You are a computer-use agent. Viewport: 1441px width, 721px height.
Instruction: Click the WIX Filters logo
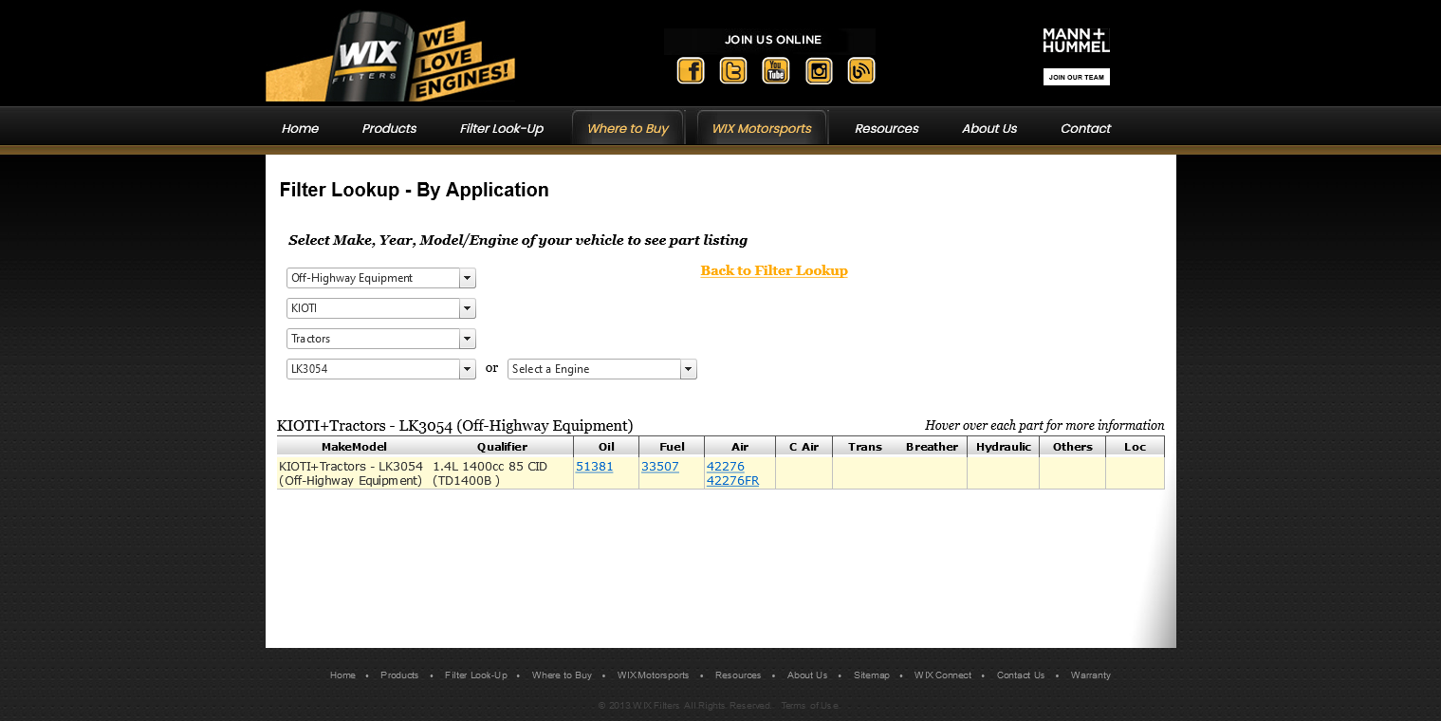coord(390,57)
